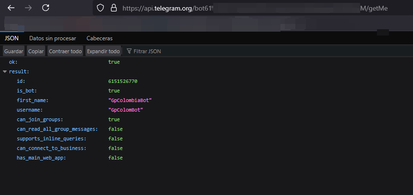413x195 pixels.
Task: Select can_connect_to_business value false
Action: 115,148
